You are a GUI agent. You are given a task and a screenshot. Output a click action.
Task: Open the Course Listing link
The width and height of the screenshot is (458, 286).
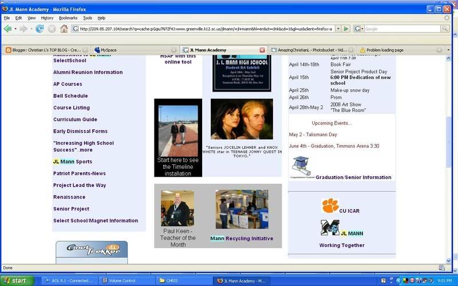click(71, 108)
